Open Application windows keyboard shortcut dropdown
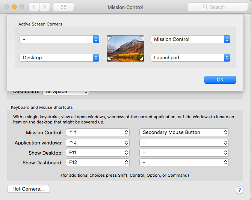Image resolution: width=251 pixels, height=200 pixels. click(x=98, y=143)
